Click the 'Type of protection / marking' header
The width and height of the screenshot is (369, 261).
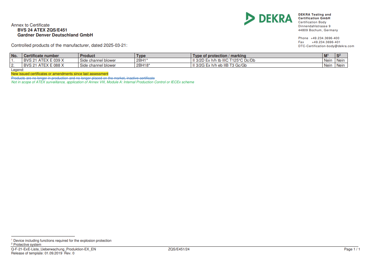(256, 56)
